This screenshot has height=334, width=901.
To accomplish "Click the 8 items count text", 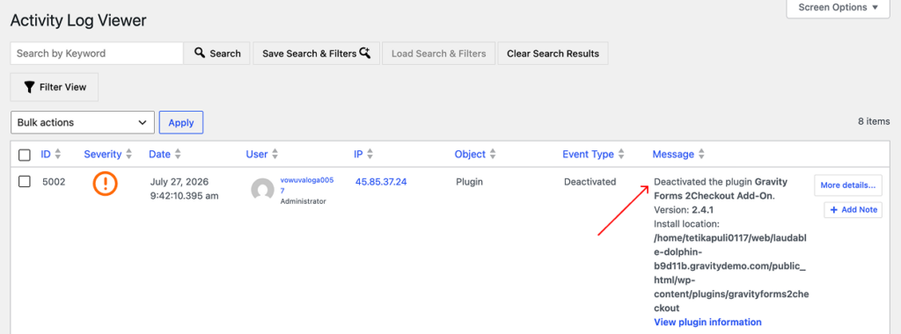I will tap(874, 121).
